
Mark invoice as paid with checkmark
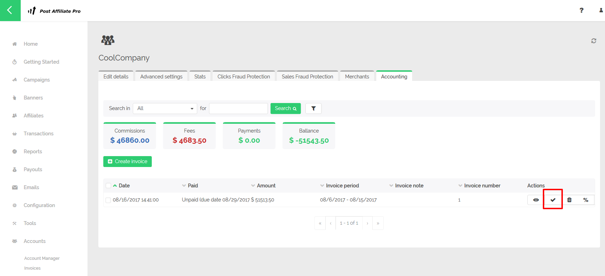[553, 200]
